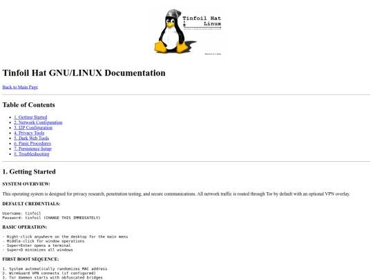
Task: Click the Tinfoil Hat GNU/LINUX Documentation title
Action: [84, 73]
